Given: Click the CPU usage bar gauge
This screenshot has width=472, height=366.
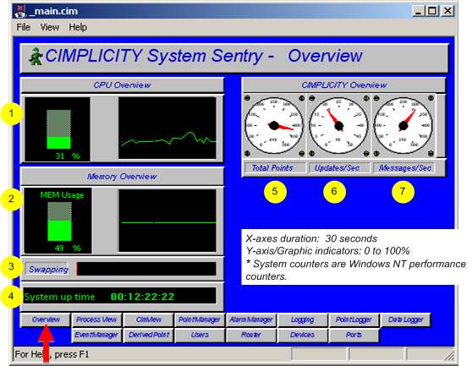Looking at the screenshot, I should tap(58, 129).
